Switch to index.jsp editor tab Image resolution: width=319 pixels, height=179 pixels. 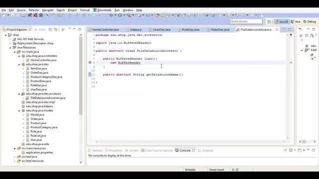point(134,30)
